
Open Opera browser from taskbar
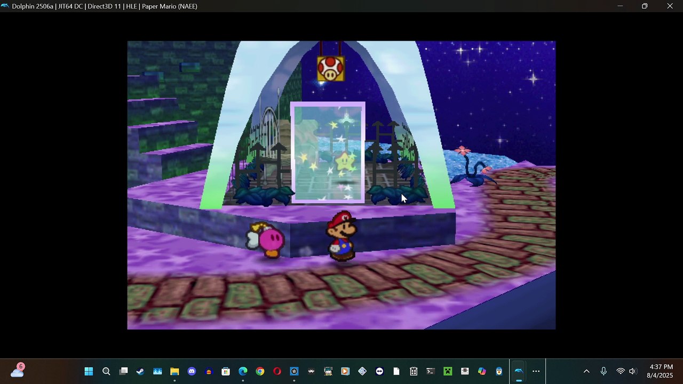[277, 371]
